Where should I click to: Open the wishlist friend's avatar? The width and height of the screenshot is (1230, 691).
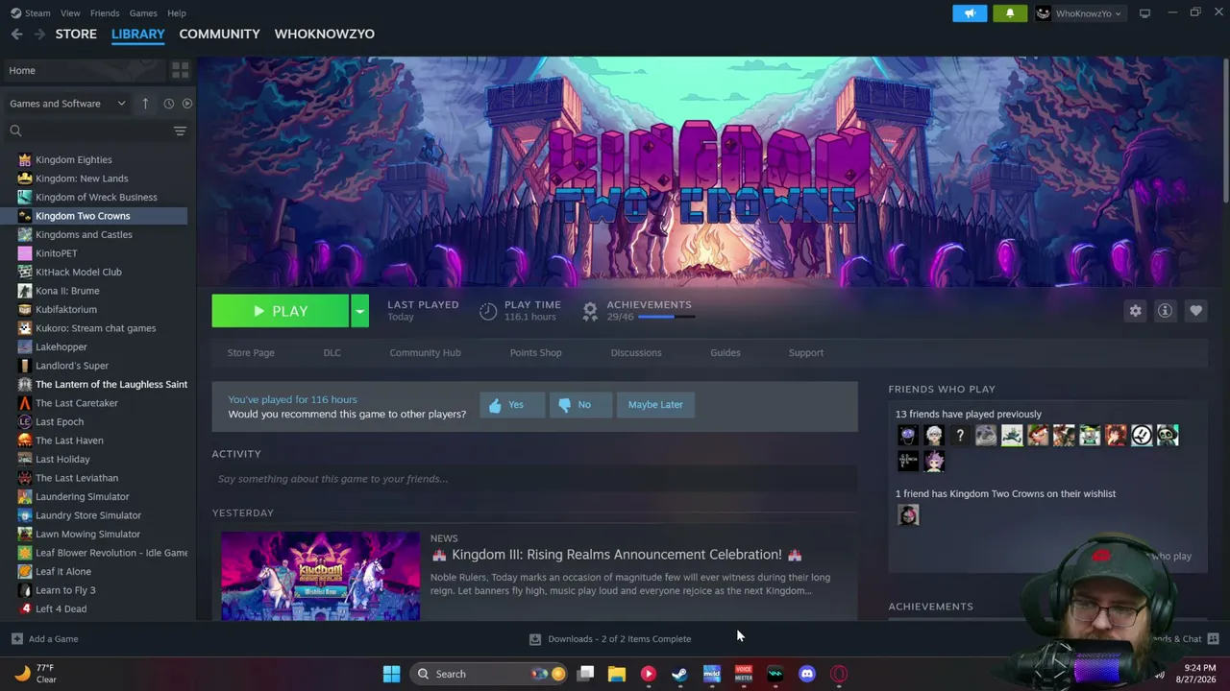click(908, 515)
